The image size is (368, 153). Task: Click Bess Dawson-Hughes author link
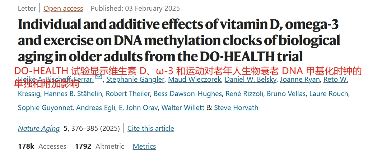click(188, 94)
